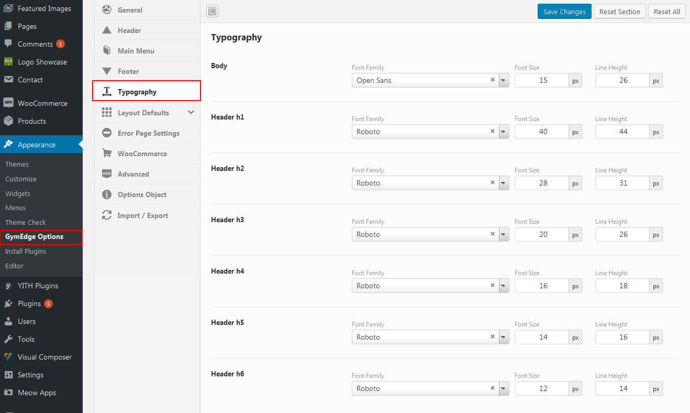
Task: Click the Featured Images sidebar icon
Action: click(8, 8)
